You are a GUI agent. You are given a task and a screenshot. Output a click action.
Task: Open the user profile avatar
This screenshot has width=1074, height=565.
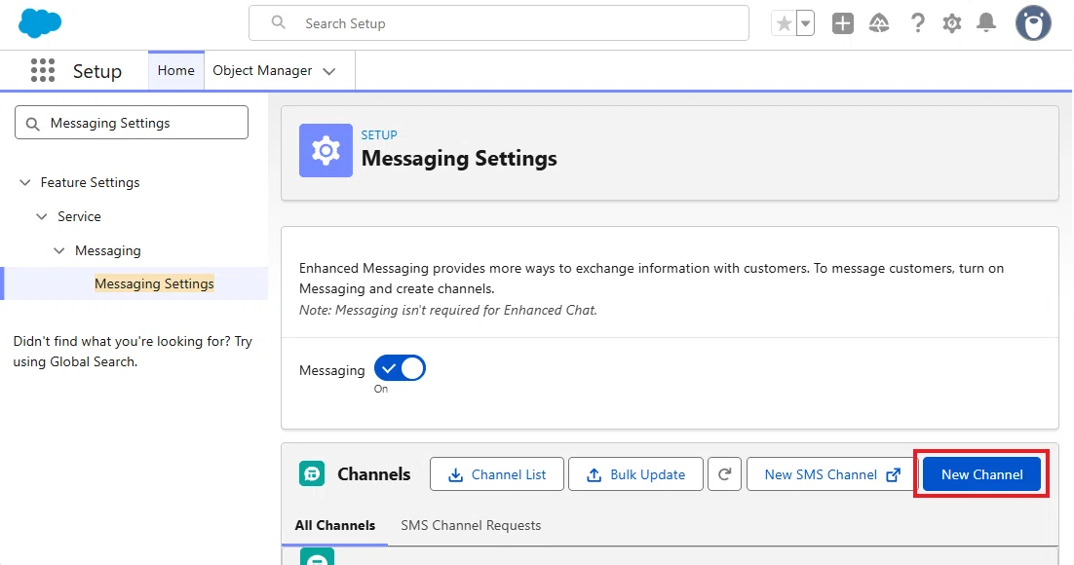[x=1033, y=23]
